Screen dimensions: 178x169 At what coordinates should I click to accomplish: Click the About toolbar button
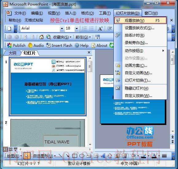point(100,46)
